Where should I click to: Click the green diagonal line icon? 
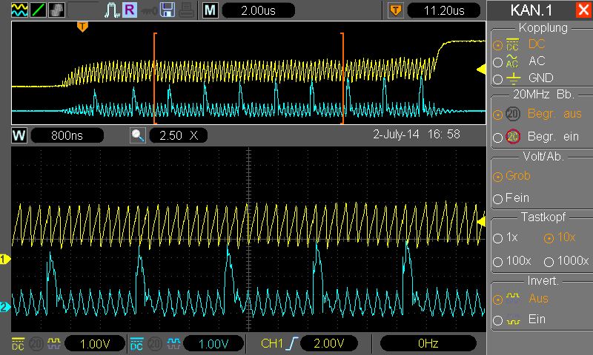pos(37,10)
